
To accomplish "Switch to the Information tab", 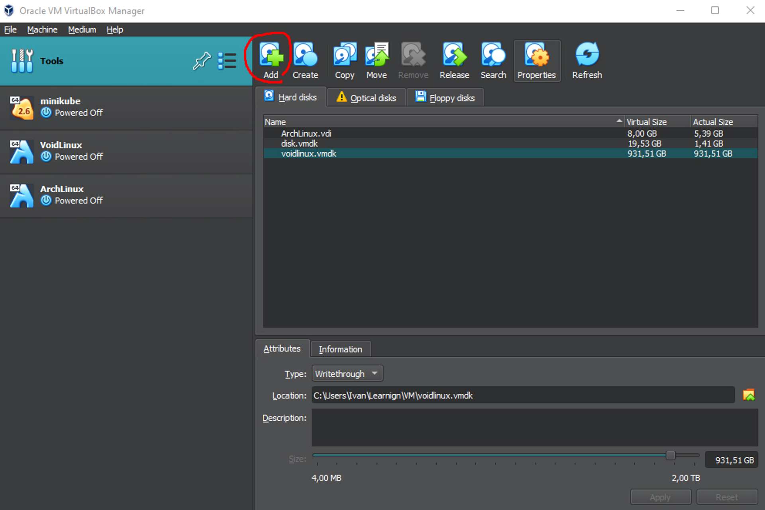I will (x=340, y=349).
